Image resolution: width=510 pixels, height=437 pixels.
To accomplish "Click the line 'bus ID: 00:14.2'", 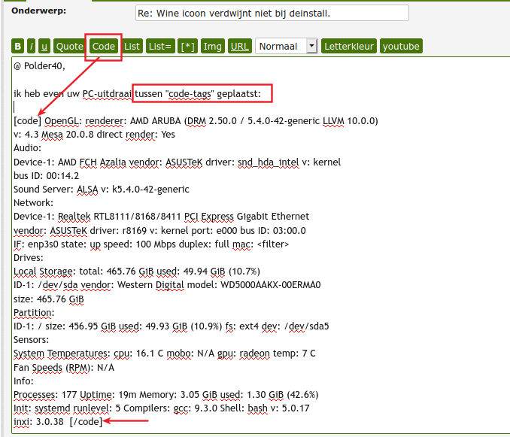I will click(x=46, y=175).
